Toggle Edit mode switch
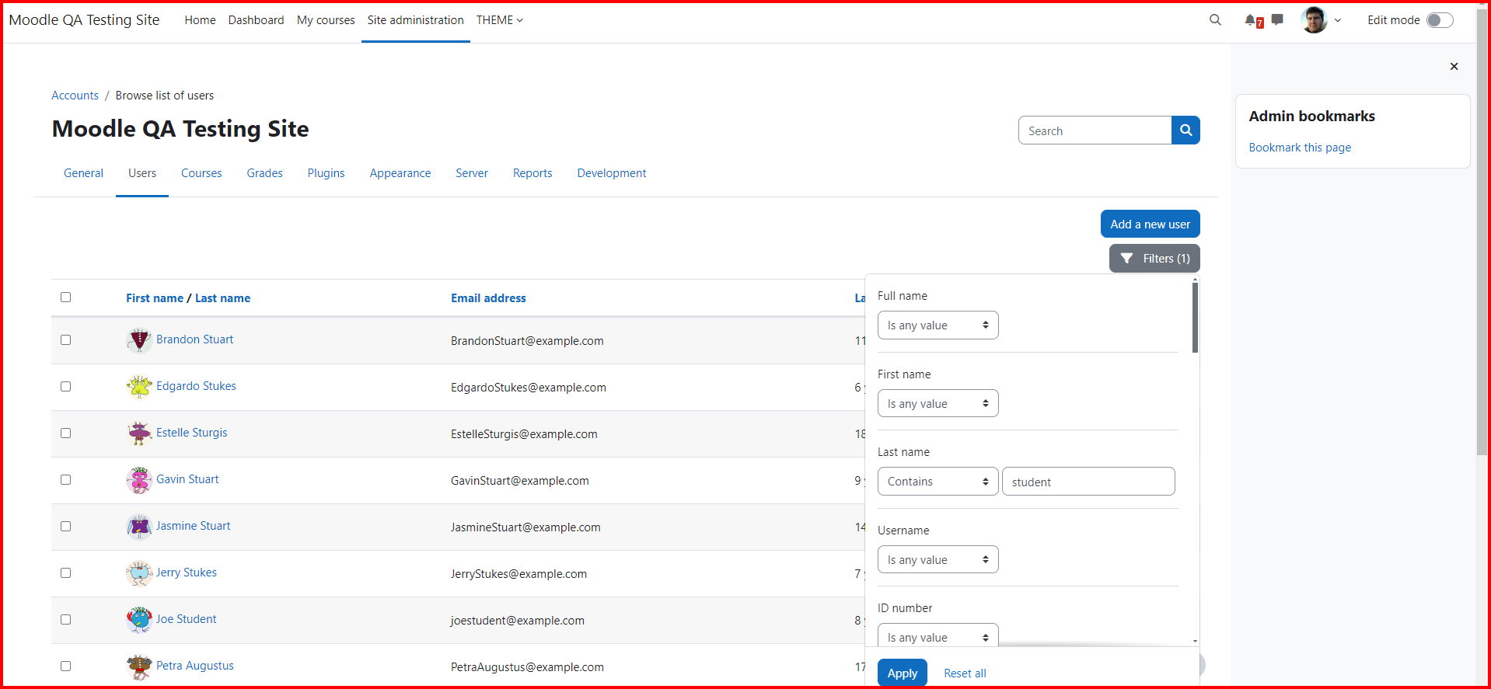1491x689 pixels. tap(1440, 20)
